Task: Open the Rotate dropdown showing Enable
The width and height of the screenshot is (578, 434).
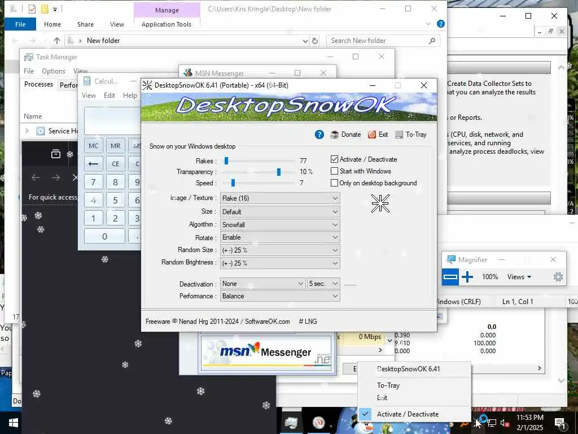Action: (x=280, y=237)
